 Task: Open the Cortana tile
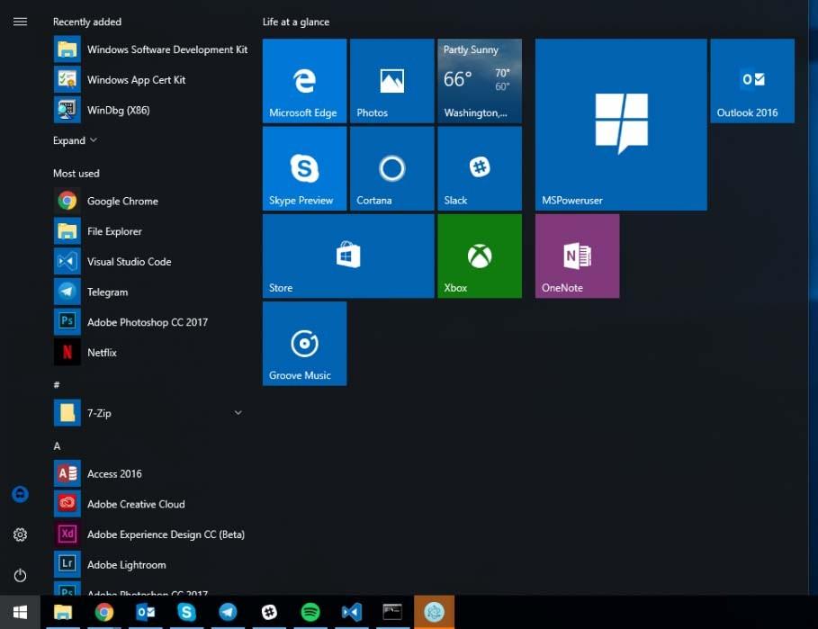click(x=391, y=168)
